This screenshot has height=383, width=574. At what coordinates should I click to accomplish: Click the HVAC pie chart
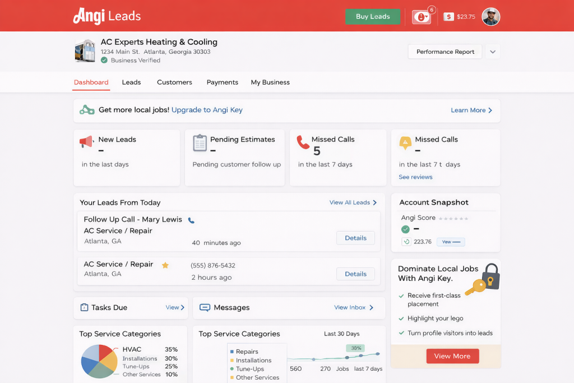point(99,361)
